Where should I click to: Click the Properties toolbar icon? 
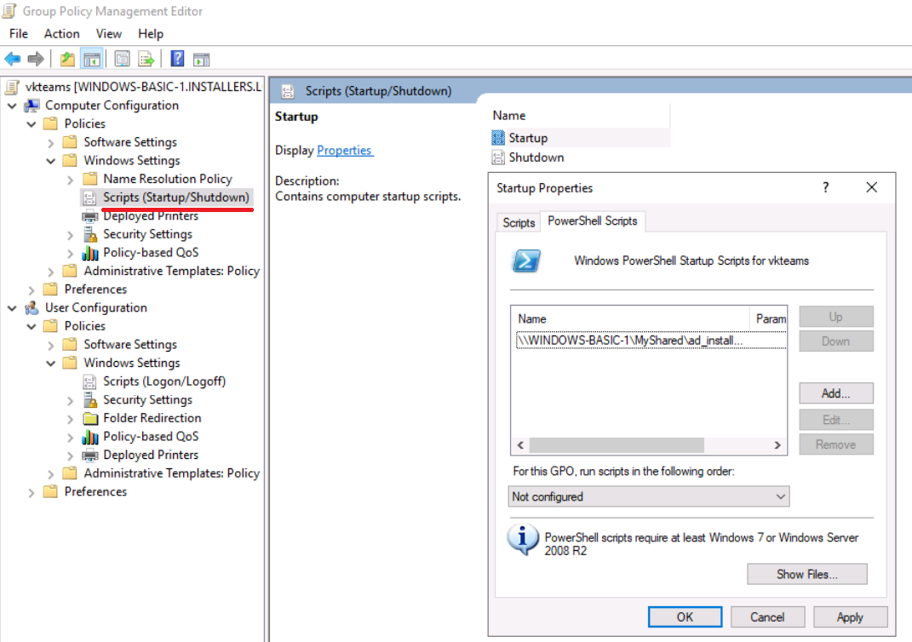(x=122, y=59)
